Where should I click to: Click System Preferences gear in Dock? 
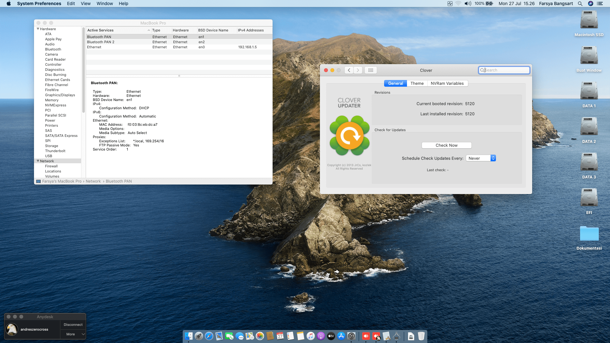(x=351, y=336)
